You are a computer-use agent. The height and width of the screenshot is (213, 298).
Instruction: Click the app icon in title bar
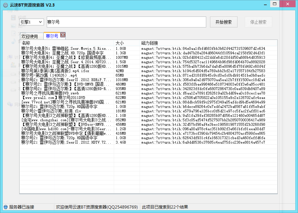pos(5,5)
